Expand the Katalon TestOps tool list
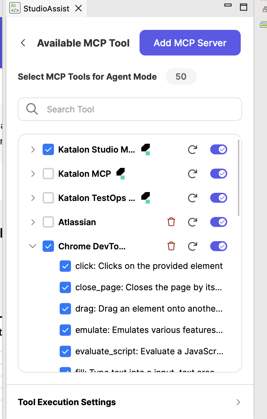267x419 pixels. tap(33, 198)
